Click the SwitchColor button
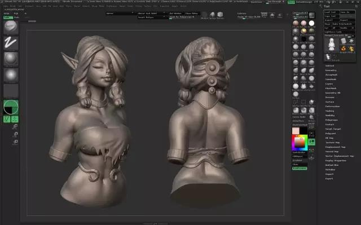This screenshot has height=225, width=361. (300, 152)
